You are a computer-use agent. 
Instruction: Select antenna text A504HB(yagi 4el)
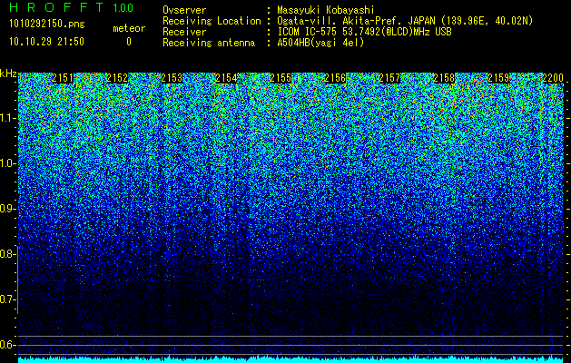pyautogui.click(x=320, y=43)
